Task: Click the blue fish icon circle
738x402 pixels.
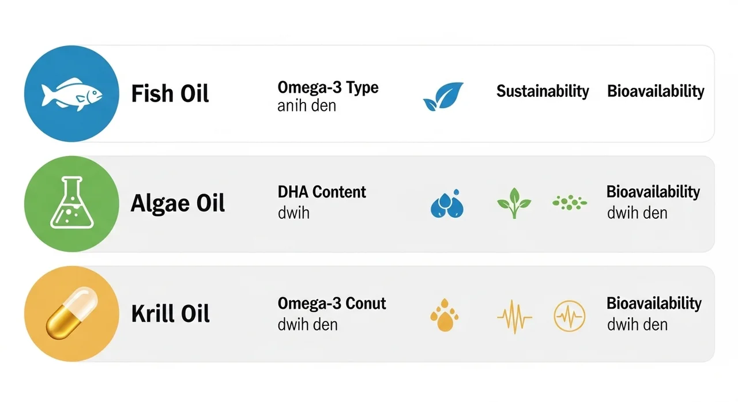Action: coord(71,93)
